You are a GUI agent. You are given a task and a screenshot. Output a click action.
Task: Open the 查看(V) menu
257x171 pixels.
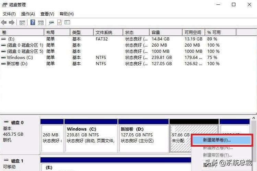coord(47,14)
